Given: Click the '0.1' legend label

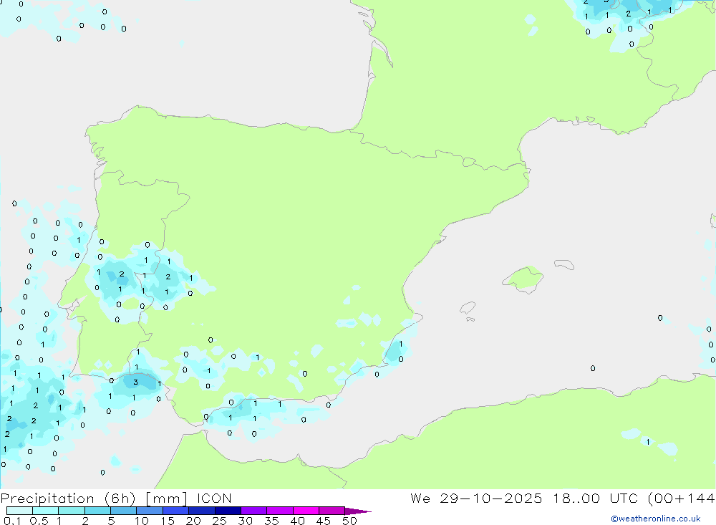Looking at the screenshot, I should [x=12, y=521].
